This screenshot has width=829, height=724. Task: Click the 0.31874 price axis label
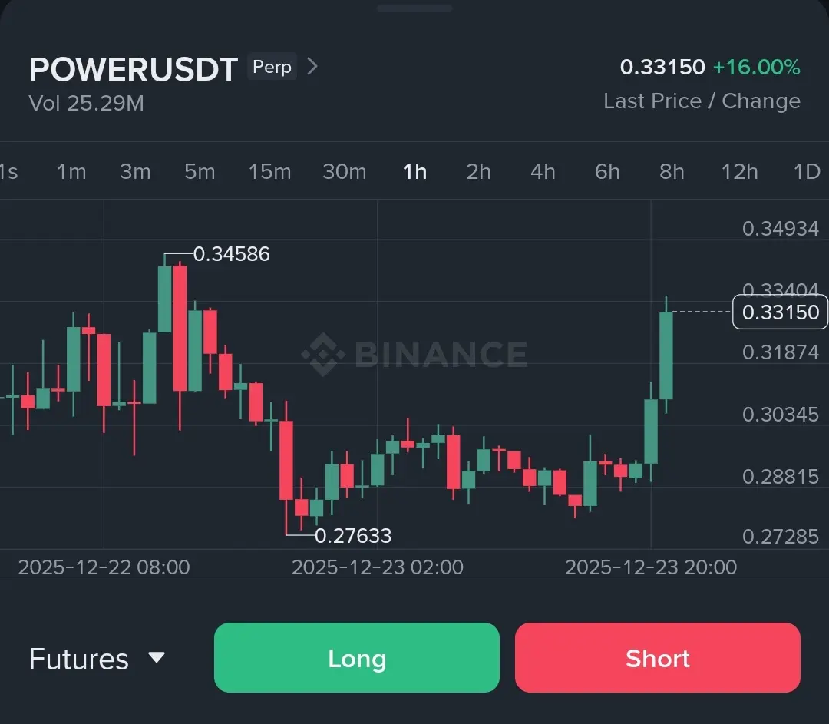781,352
